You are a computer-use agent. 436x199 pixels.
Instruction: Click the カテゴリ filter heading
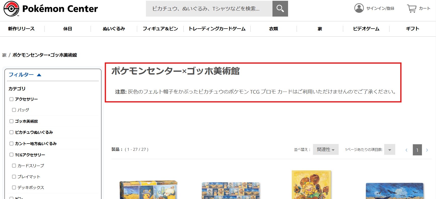coord(17,89)
